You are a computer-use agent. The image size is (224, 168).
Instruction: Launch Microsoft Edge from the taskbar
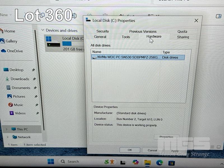(159, 162)
